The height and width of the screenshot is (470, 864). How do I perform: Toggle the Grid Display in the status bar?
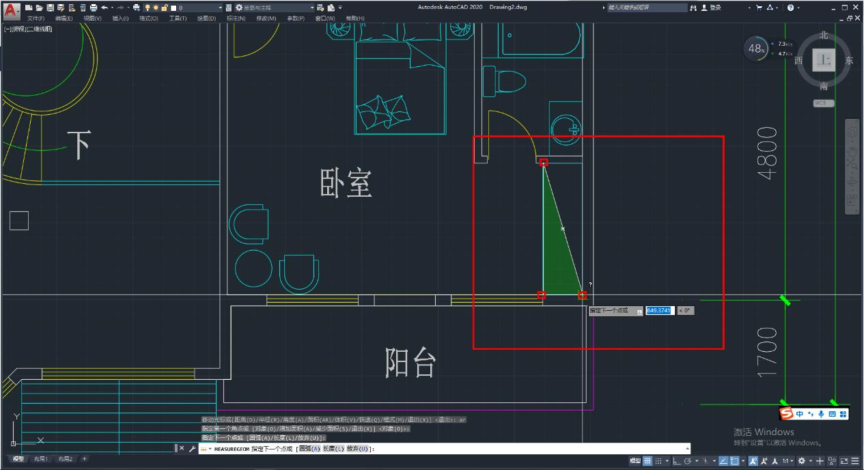(x=649, y=459)
